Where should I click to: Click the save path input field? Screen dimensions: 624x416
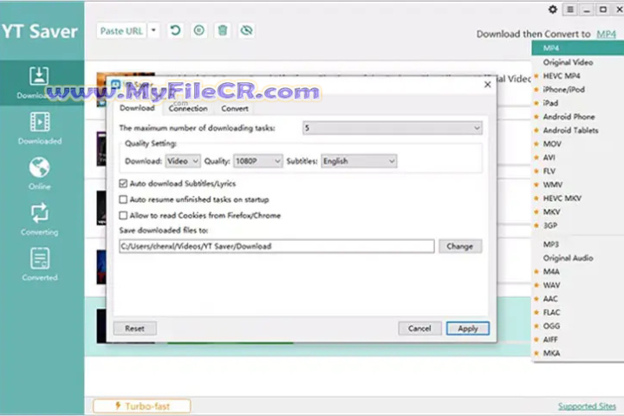pos(276,246)
